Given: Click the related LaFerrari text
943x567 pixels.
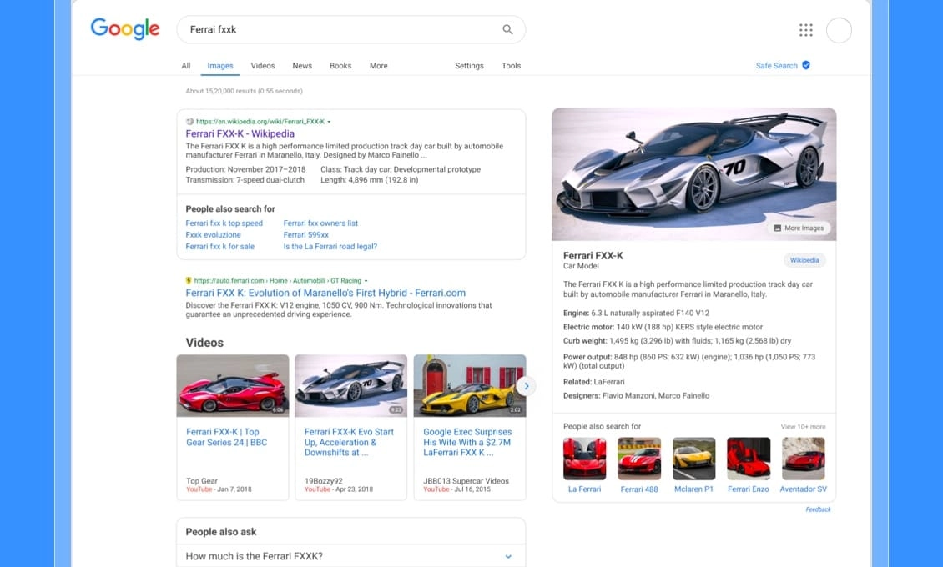Looking at the screenshot, I should click(608, 381).
